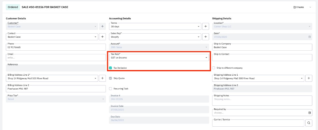Click the Invoice Date field
Screen dimensions: 318x130
(159, 109)
